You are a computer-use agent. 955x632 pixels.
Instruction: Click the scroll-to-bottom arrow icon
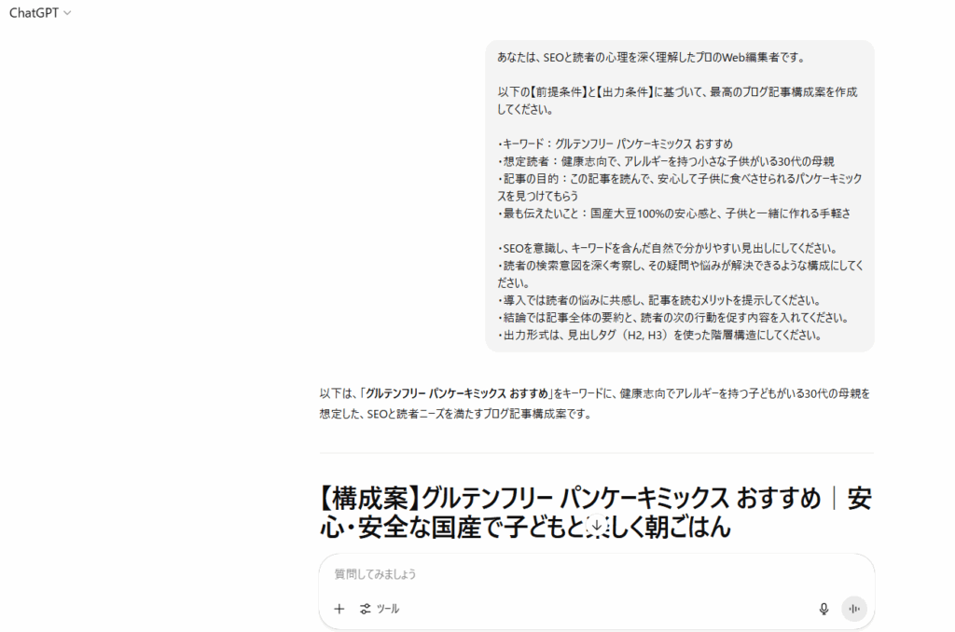tap(597, 526)
